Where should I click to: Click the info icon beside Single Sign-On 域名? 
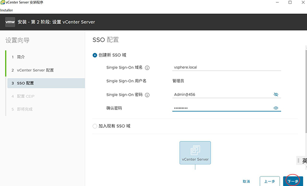point(147,68)
